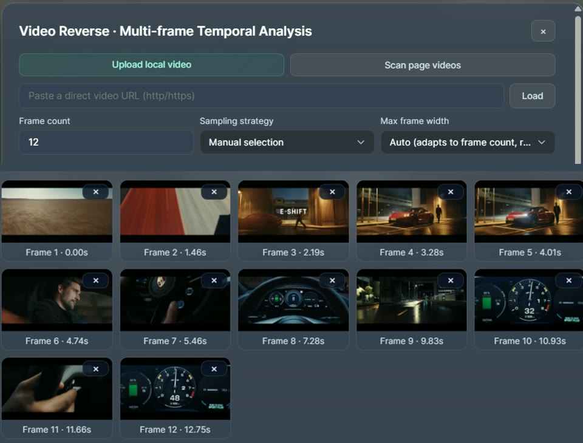This screenshot has height=443, width=583.
Task: Close the Video Reverse dialog
Action: point(543,31)
